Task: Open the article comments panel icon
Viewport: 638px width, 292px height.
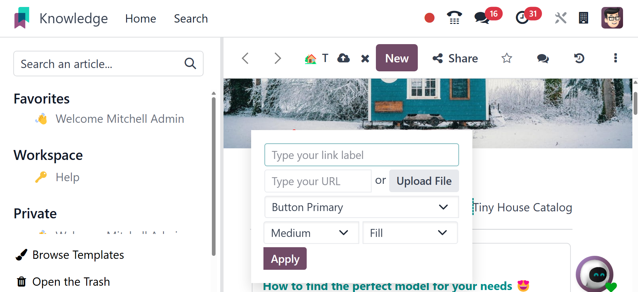Action: (x=543, y=58)
